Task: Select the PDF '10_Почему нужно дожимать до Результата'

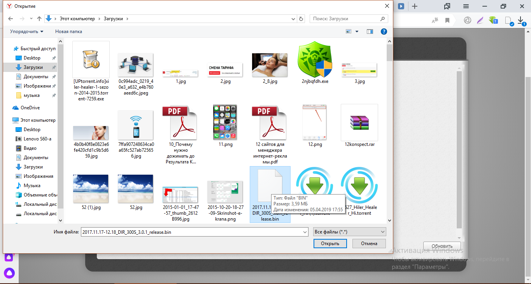Action: 181,135
